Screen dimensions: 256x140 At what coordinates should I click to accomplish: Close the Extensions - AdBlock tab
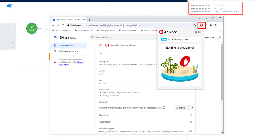(x=84, y=20)
